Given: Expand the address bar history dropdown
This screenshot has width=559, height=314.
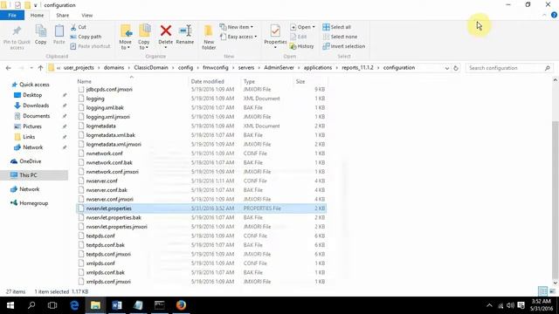Looking at the screenshot, I should pyautogui.click(x=446, y=68).
